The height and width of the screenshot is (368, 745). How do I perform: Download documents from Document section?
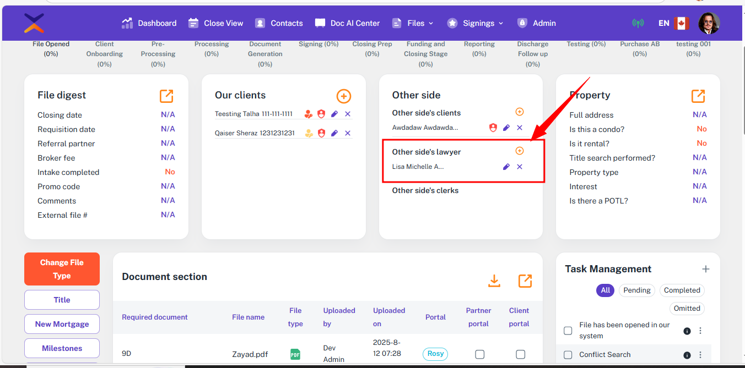pos(494,281)
